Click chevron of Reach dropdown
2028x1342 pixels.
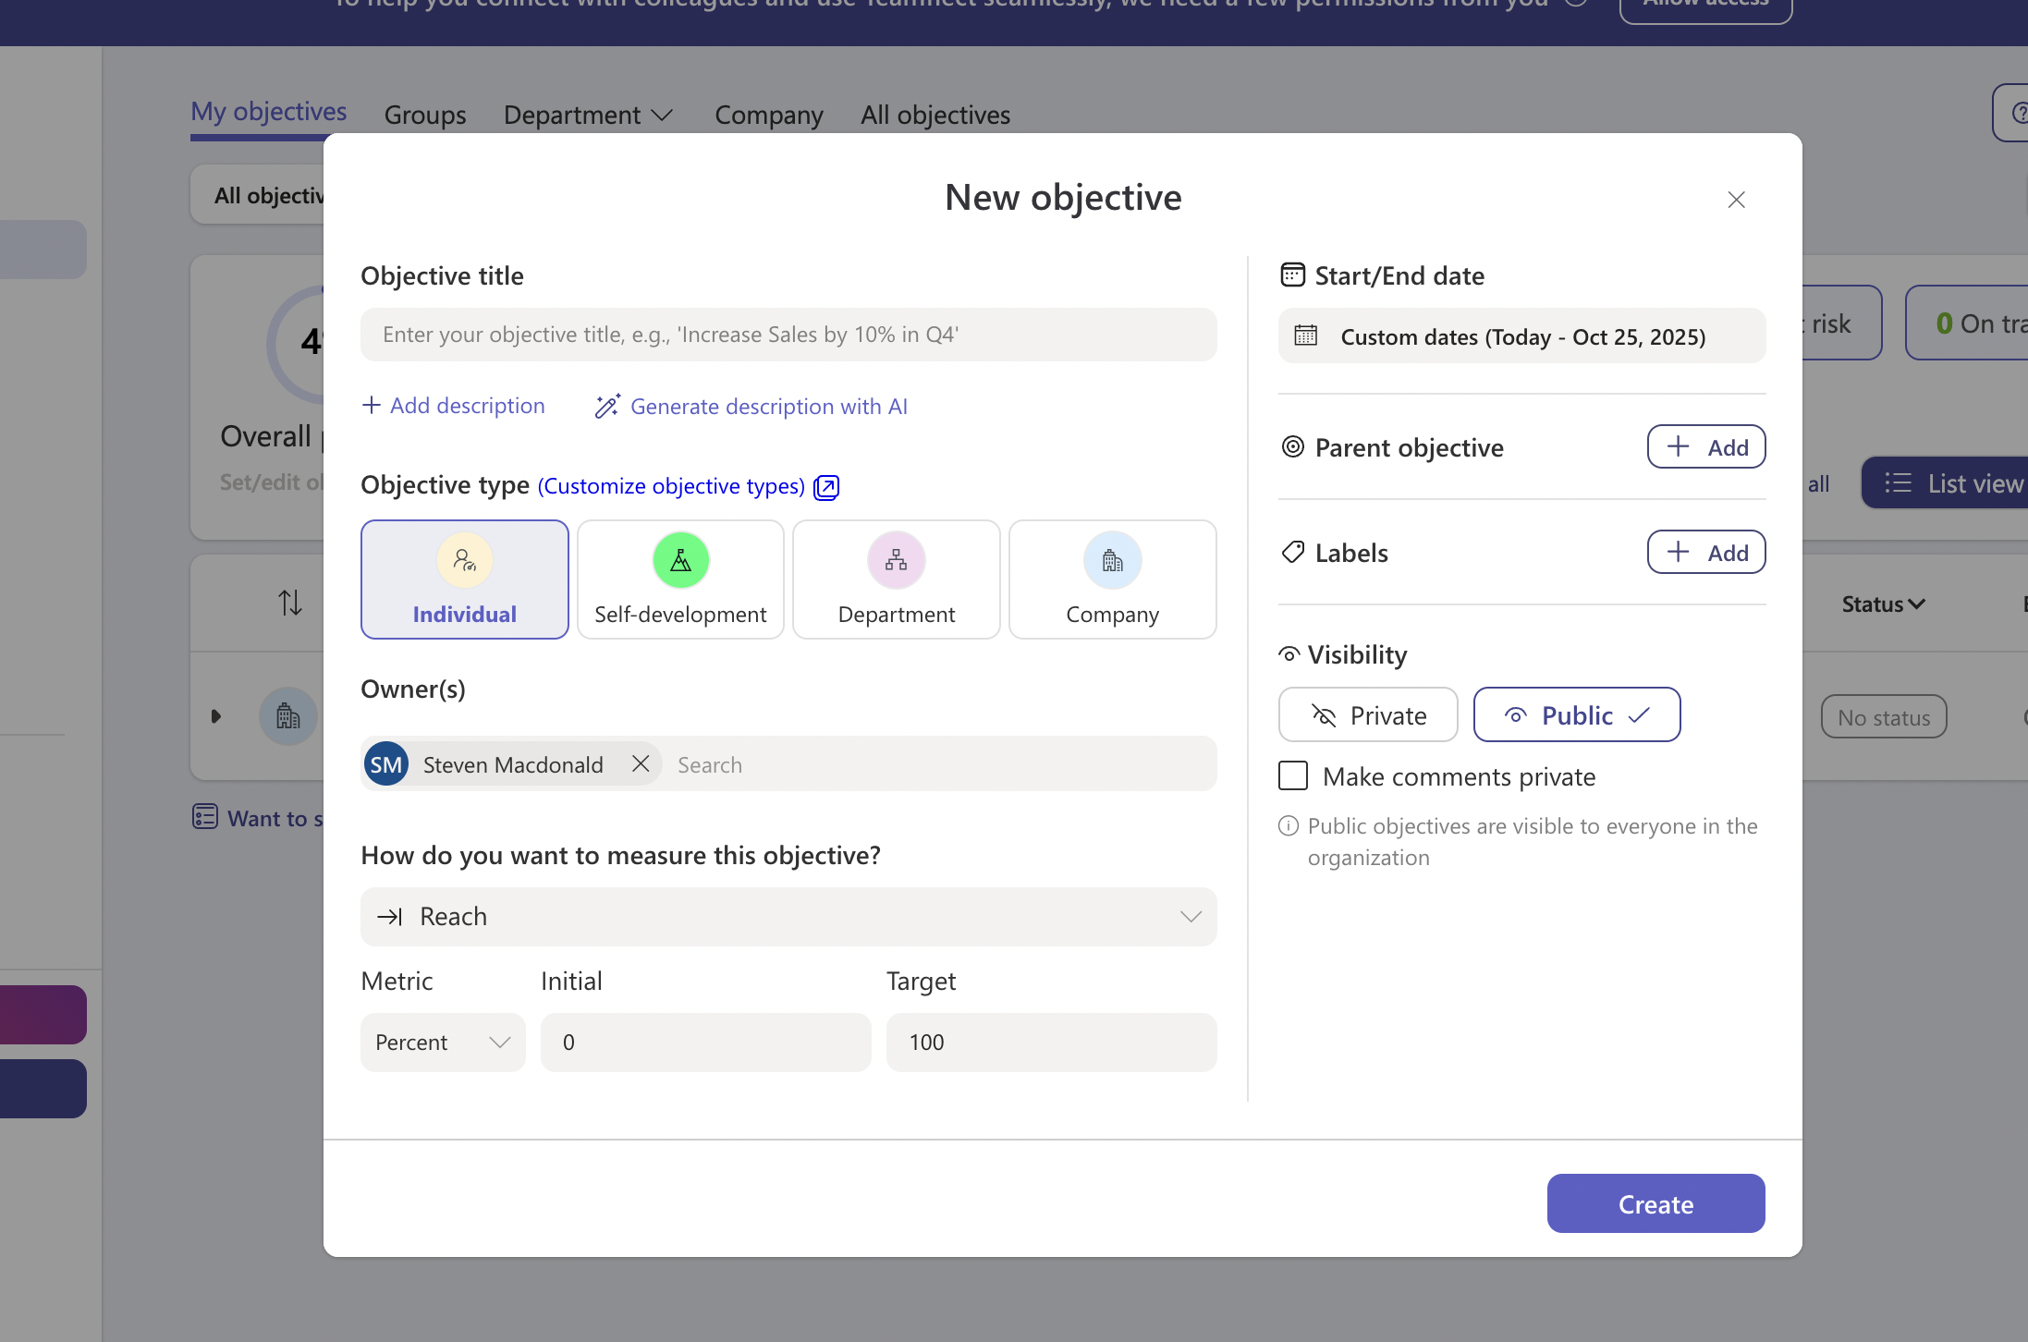tap(1191, 917)
